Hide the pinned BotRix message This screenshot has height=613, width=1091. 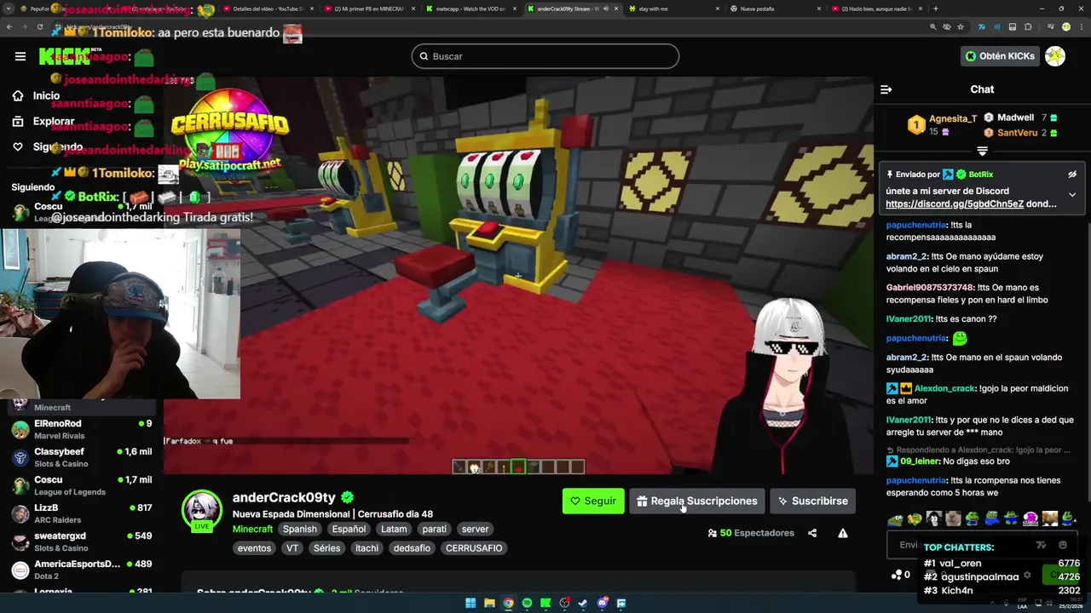(1072, 175)
